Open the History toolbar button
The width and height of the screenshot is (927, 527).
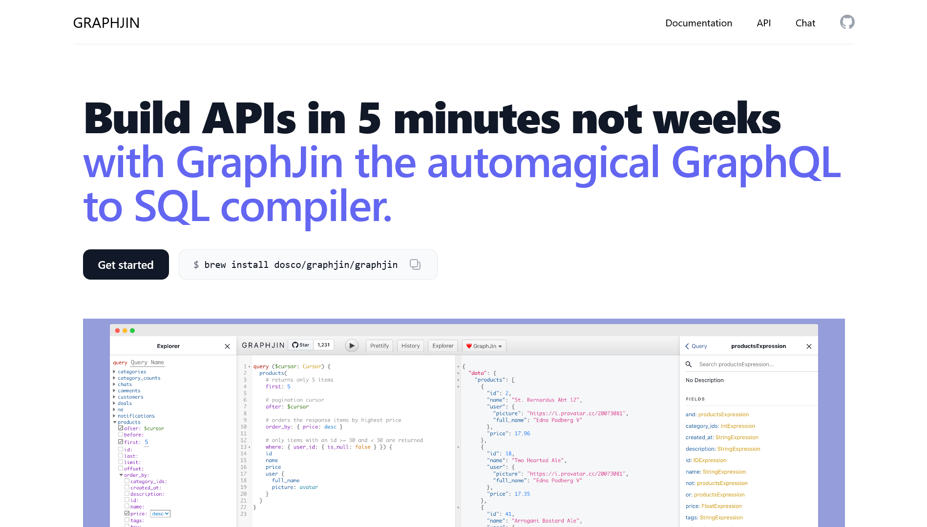pyautogui.click(x=410, y=346)
